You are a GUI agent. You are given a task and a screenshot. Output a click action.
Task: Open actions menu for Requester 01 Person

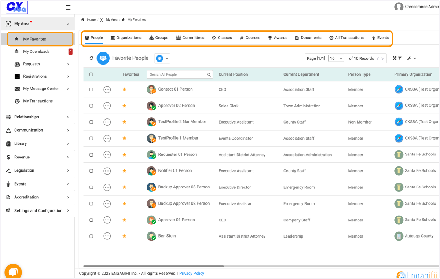[107, 155]
